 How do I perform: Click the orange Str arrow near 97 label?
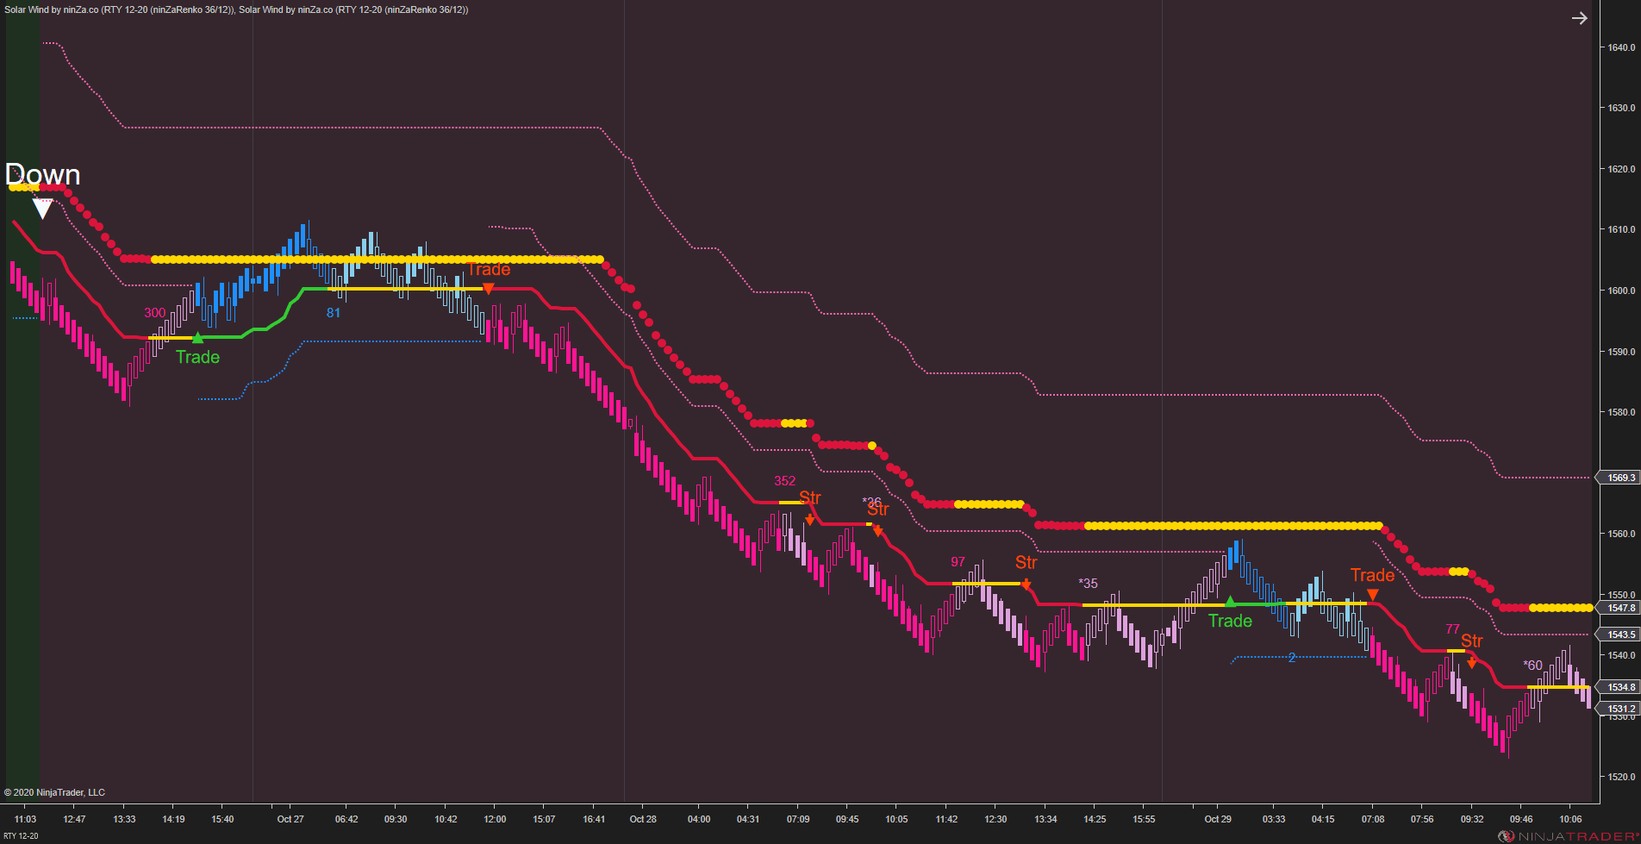[x=1026, y=584]
